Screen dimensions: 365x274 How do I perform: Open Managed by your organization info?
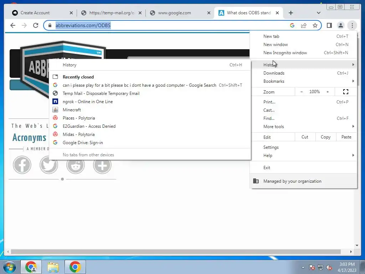point(303,181)
